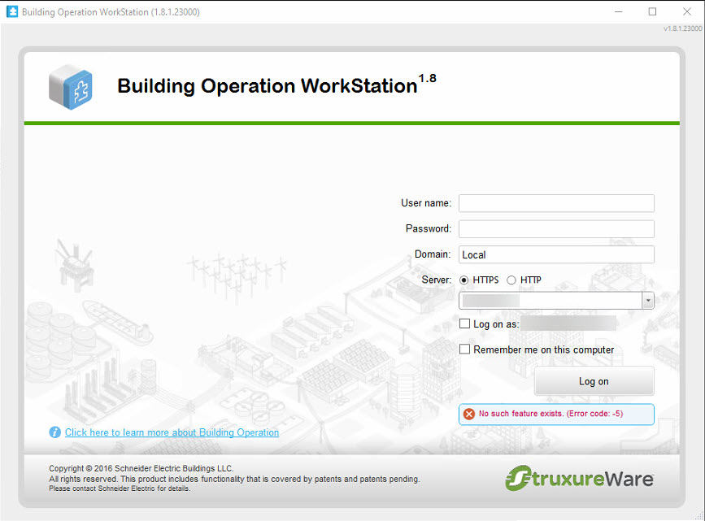Select the HTTP server radio button

click(x=511, y=280)
